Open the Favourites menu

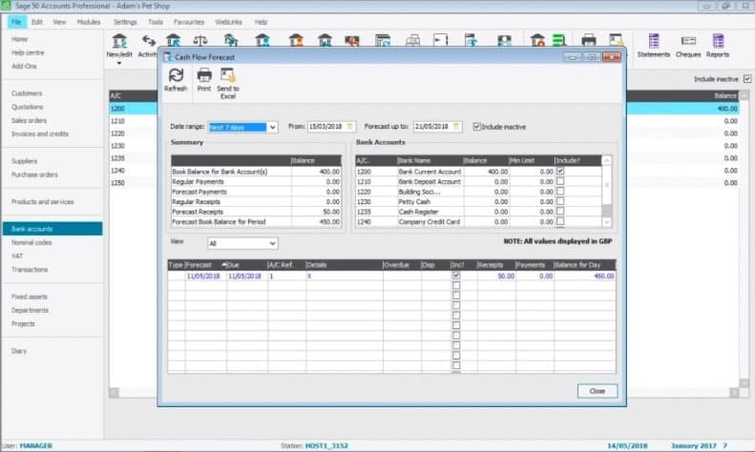[x=188, y=21]
